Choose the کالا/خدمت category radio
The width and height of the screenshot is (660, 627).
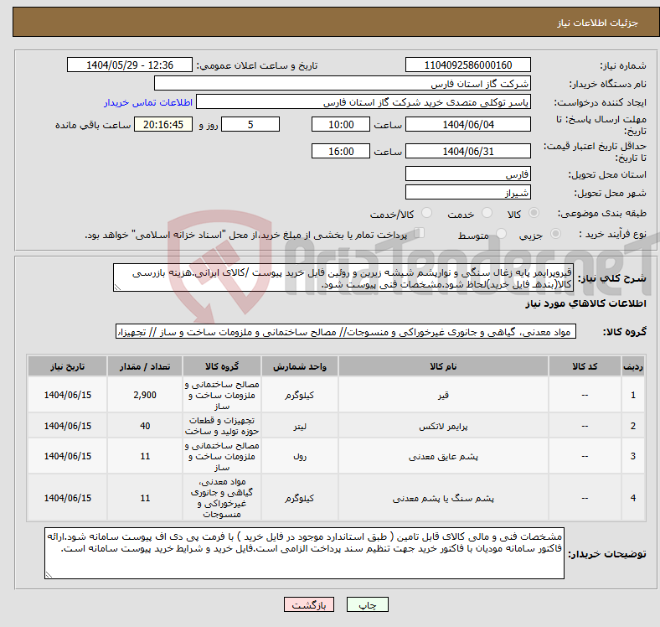426,214
